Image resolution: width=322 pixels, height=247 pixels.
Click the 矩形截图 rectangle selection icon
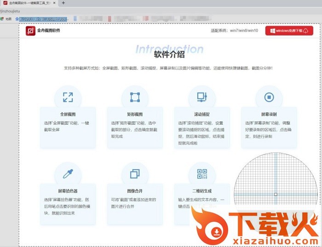pos(135,97)
